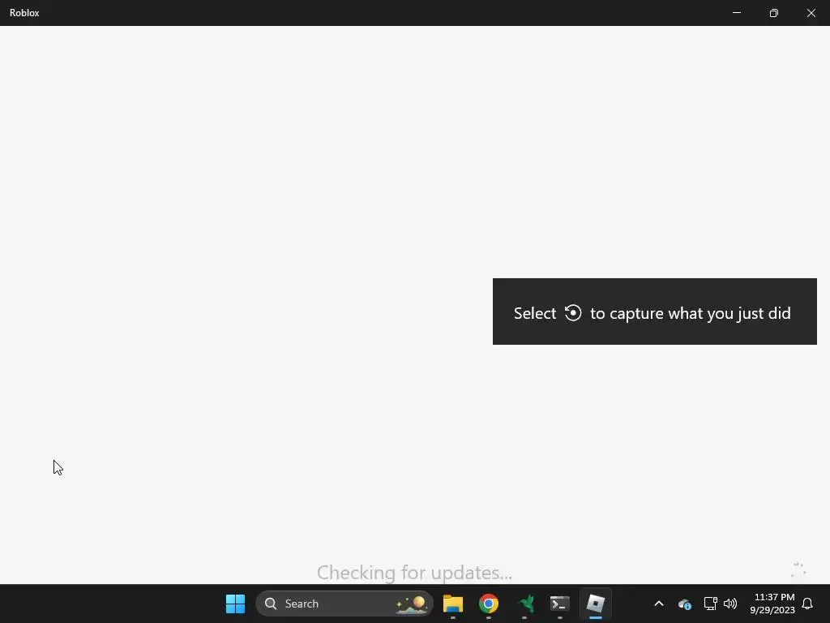
Task: Open network settings from tray icon
Action: click(710, 604)
